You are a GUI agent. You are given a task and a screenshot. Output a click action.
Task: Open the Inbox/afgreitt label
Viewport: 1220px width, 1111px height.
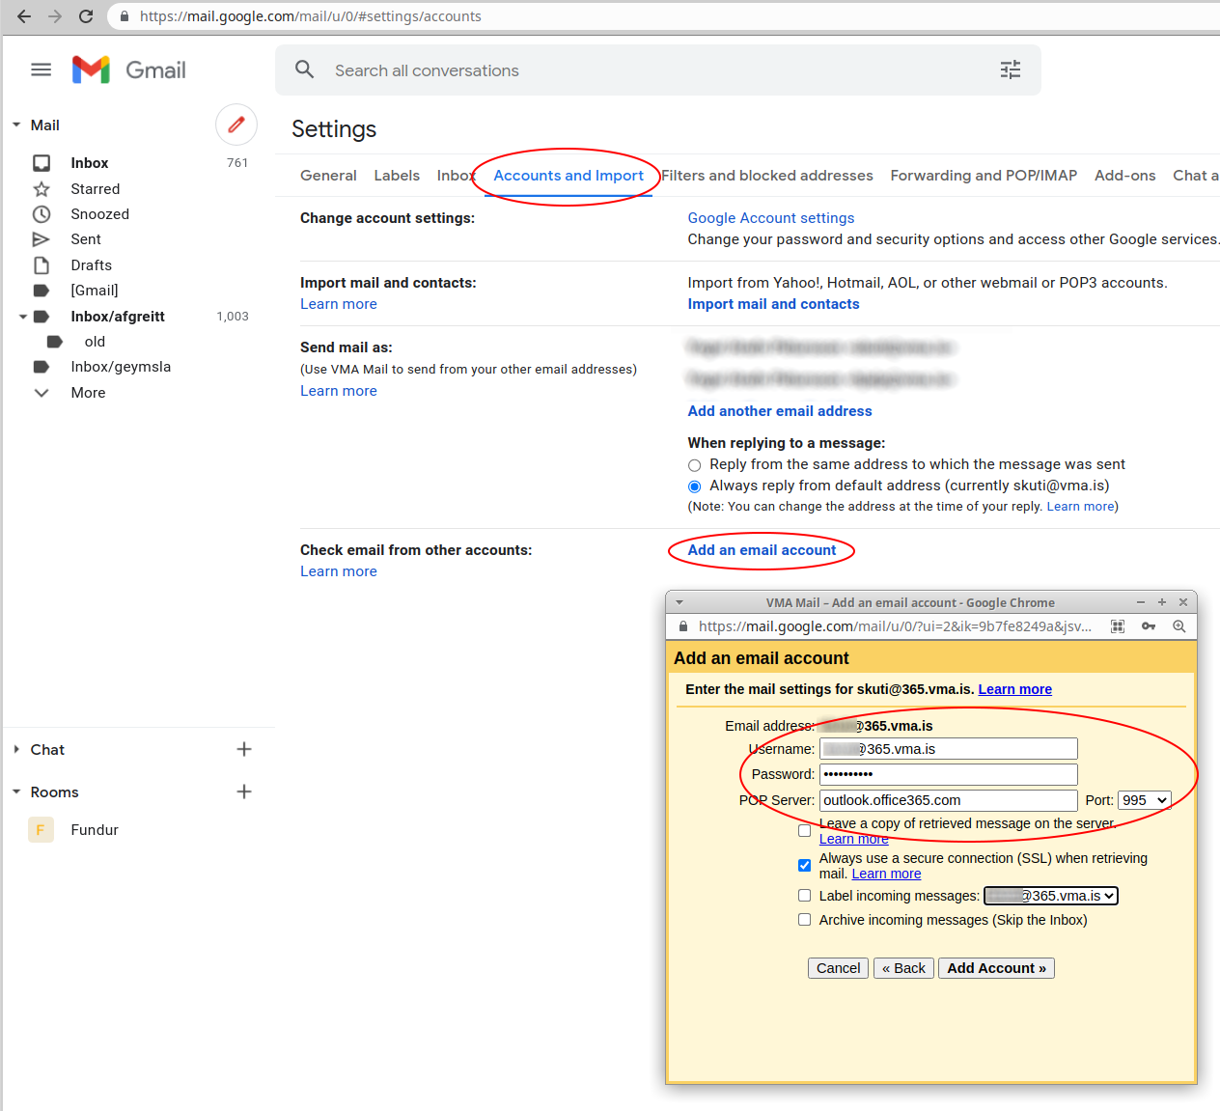pyautogui.click(x=118, y=317)
